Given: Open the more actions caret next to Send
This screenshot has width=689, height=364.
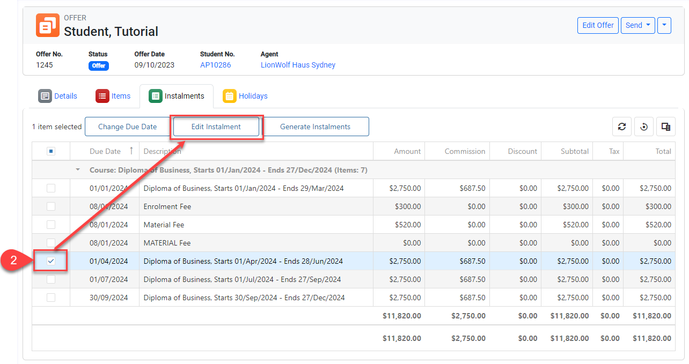Looking at the screenshot, I should [x=664, y=25].
